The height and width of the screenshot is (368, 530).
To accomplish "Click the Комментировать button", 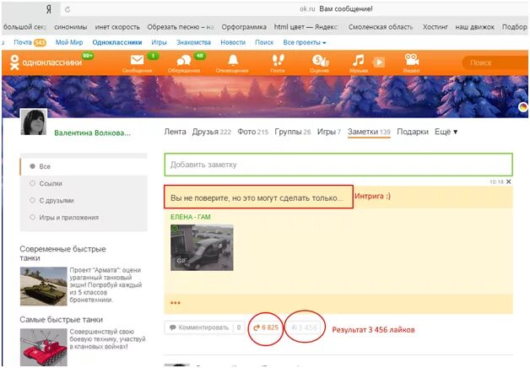I will coord(199,327).
